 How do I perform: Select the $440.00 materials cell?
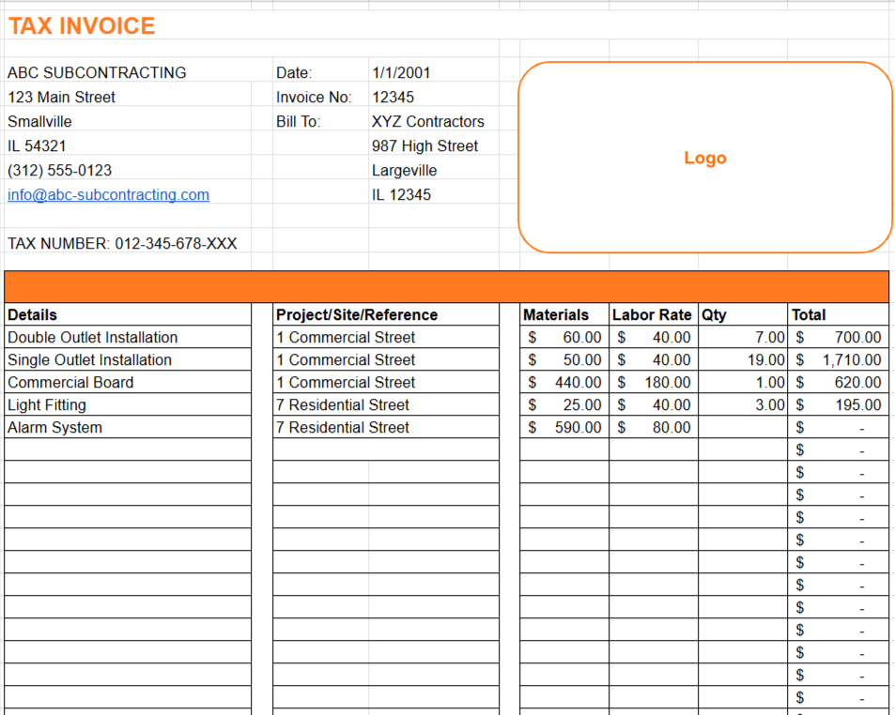click(x=564, y=382)
